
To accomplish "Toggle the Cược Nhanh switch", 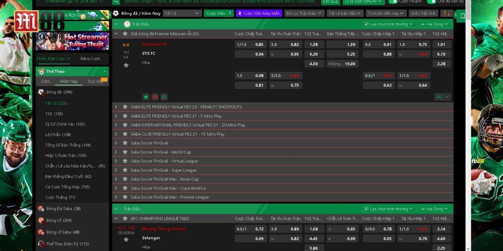I will [x=393, y=2].
